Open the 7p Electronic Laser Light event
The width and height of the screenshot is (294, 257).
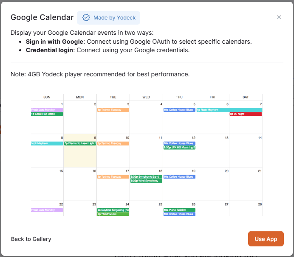tap(80, 143)
